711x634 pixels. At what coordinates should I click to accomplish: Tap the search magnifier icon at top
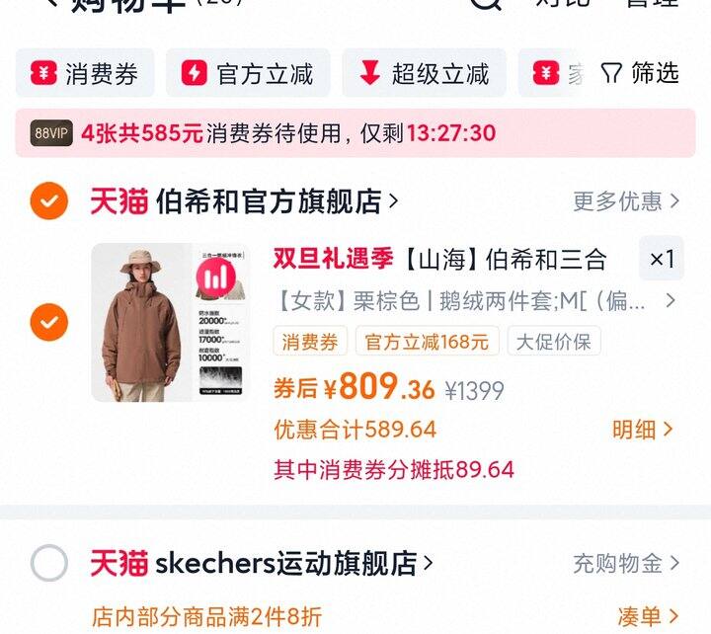486,4
